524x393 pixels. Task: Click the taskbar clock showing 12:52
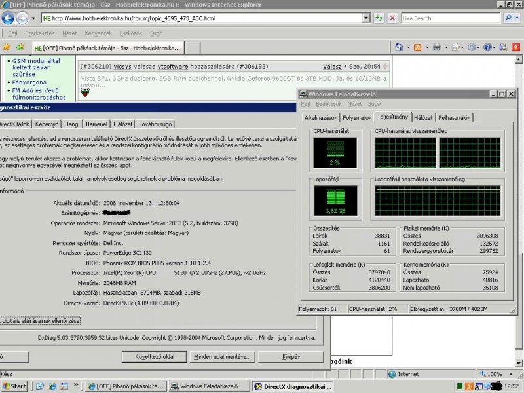512,386
